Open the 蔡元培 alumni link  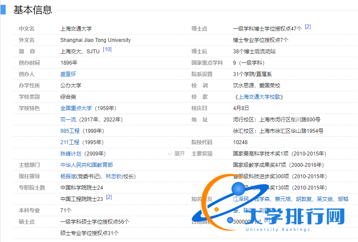[x=283, y=199]
